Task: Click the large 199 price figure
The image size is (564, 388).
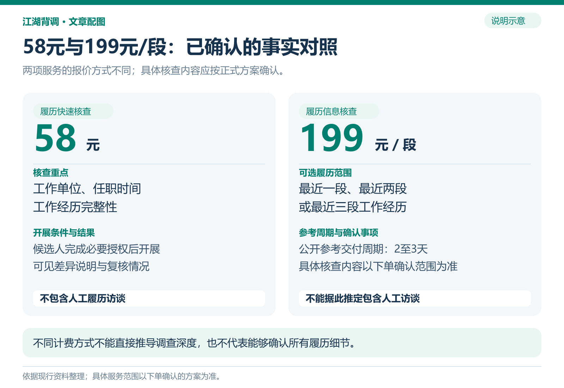Action: click(x=332, y=138)
